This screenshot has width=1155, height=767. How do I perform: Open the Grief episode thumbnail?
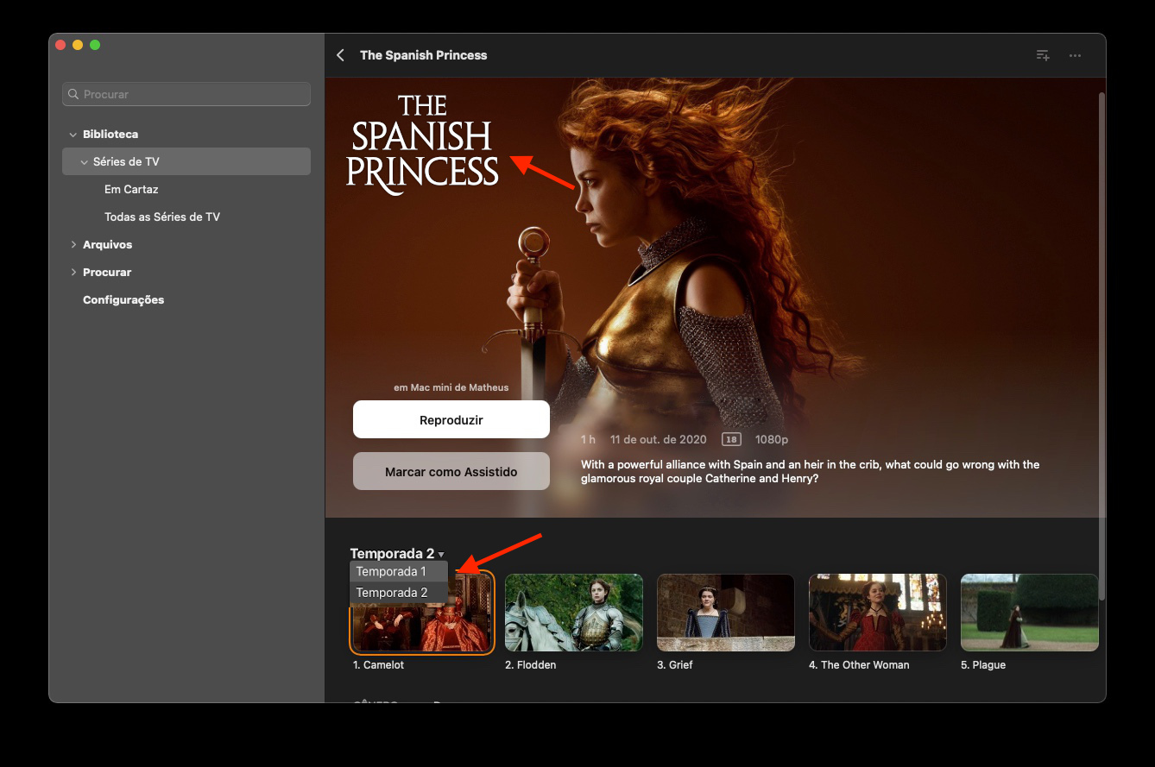(726, 613)
